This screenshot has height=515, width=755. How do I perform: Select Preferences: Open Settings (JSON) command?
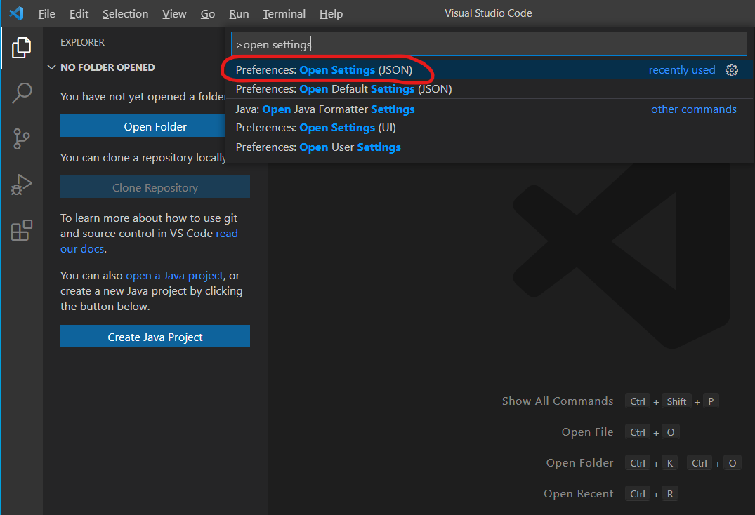point(324,70)
